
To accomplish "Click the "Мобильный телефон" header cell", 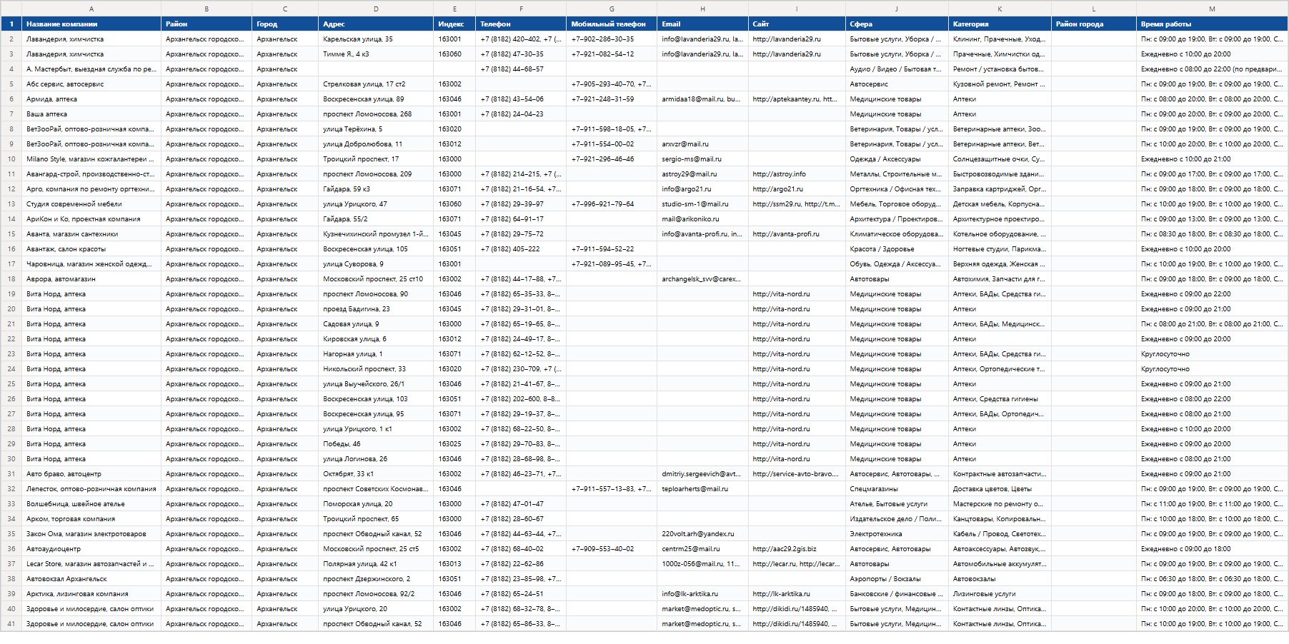I will tap(612, 24).
